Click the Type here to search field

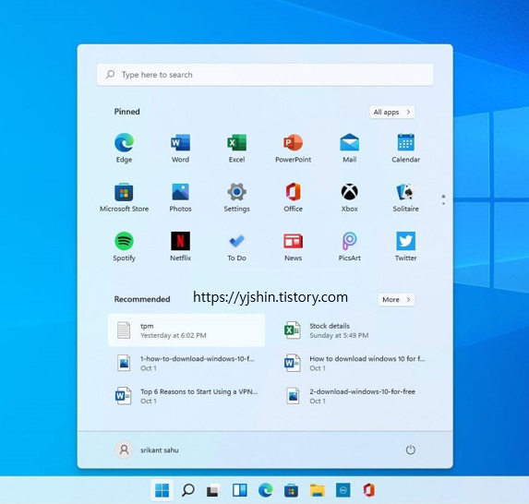pyautogui.click(x=265, y=75)
